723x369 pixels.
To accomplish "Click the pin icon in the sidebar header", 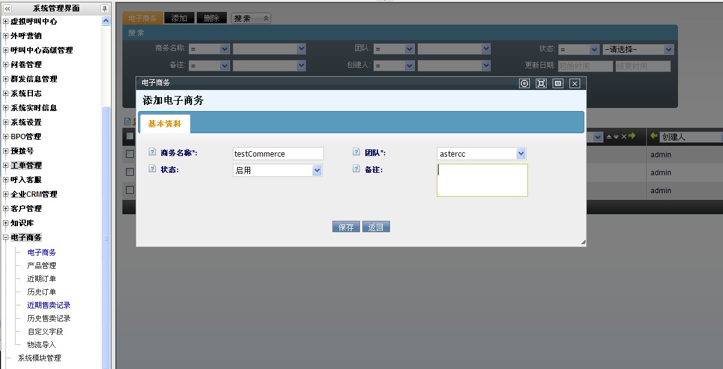I will click(104, 8).
